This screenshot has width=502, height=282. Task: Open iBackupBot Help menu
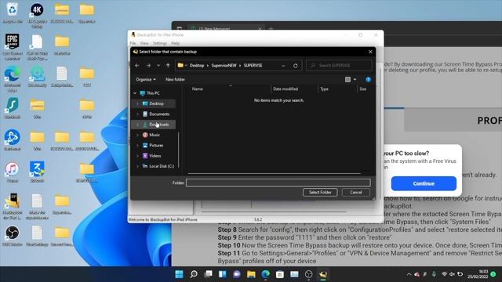coord(175,43)
